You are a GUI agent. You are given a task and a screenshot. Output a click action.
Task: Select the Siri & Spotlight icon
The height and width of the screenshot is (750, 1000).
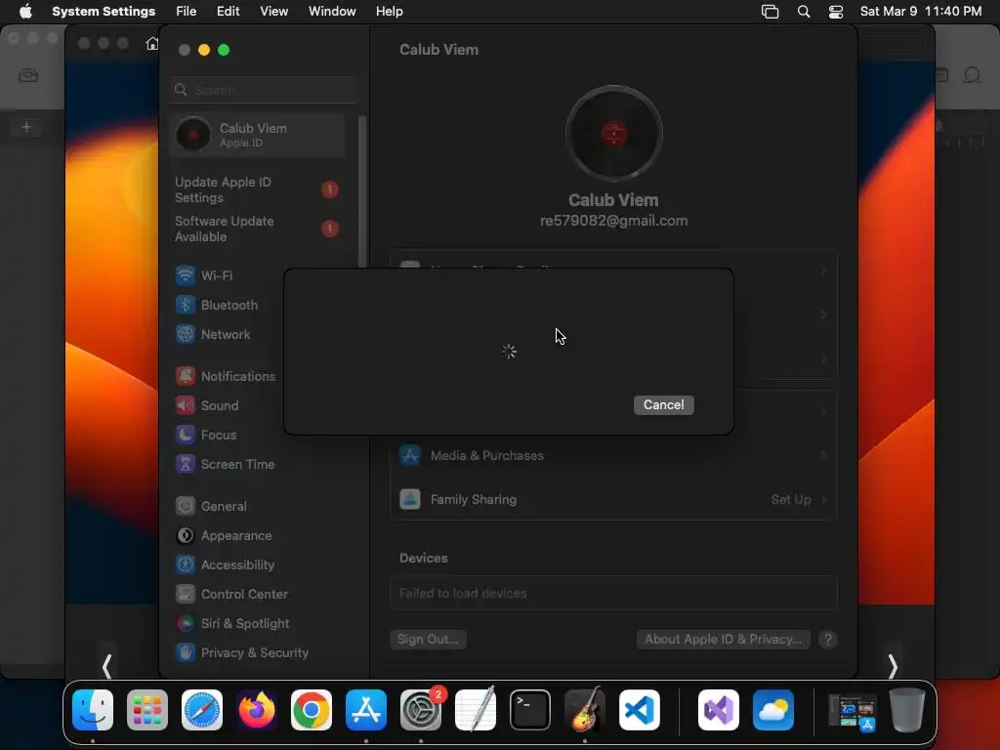coord(186,624)
